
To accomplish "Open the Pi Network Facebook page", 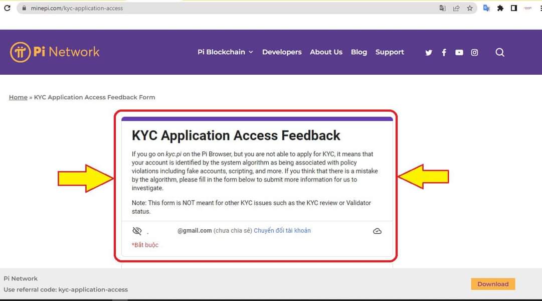I will (444, 53).
